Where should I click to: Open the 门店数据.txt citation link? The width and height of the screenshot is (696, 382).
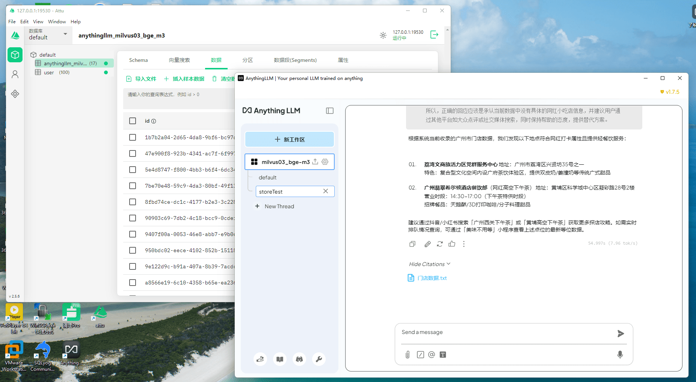(x=432, y=278)
